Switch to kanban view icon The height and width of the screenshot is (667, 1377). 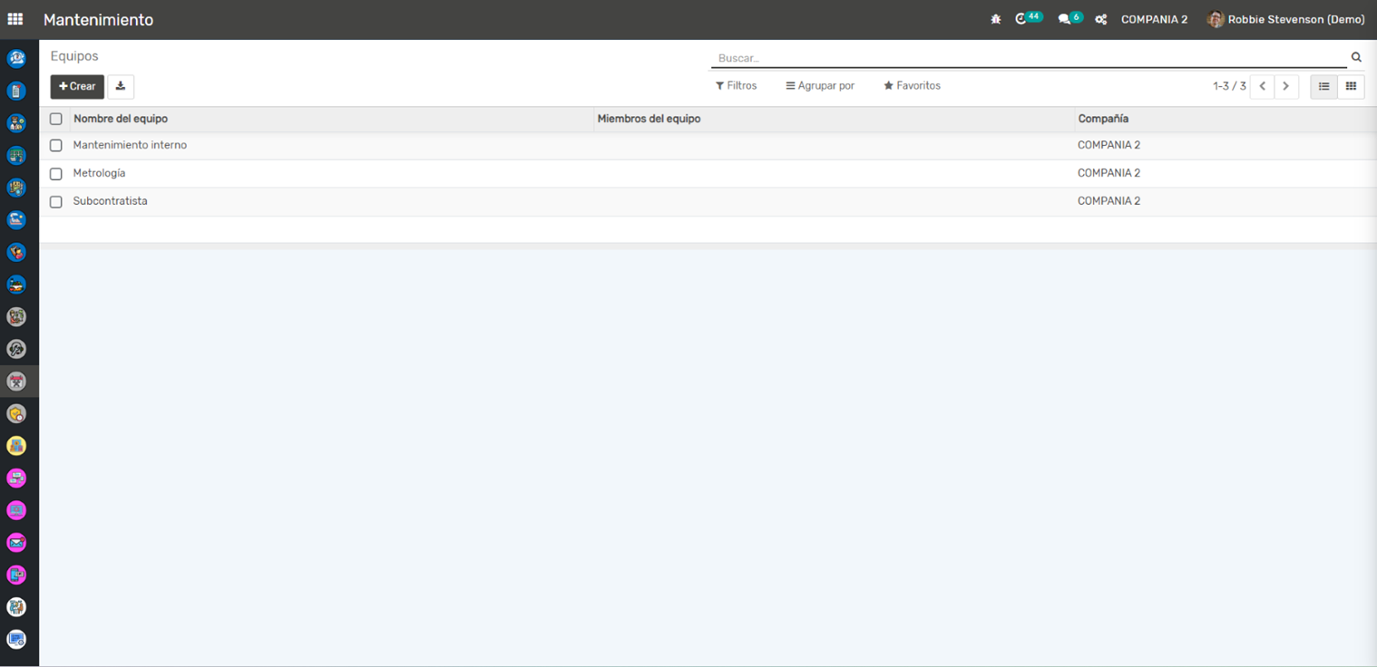tap(1351, 86)
